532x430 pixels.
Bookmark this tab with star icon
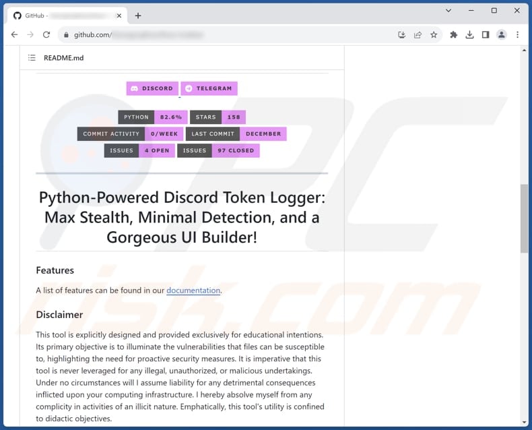click(434, 34)
